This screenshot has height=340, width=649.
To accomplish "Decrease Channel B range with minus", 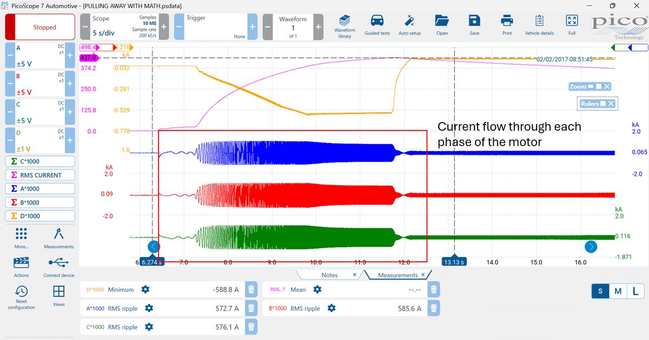I will [x=10, y=84].
